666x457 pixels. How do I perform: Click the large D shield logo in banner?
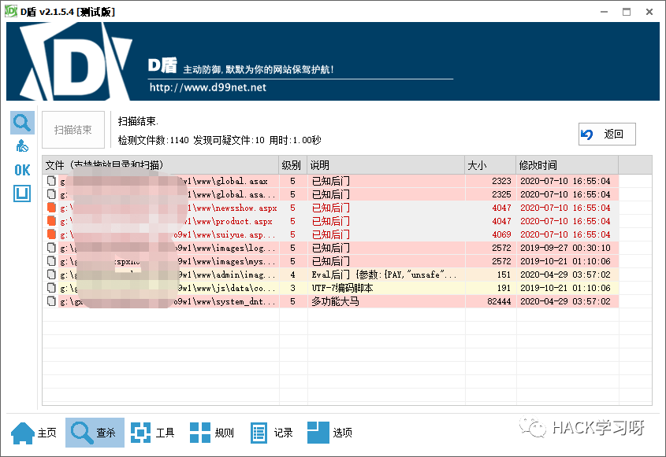point(76,61)
